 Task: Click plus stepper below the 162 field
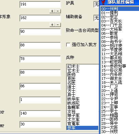(52, 25)
